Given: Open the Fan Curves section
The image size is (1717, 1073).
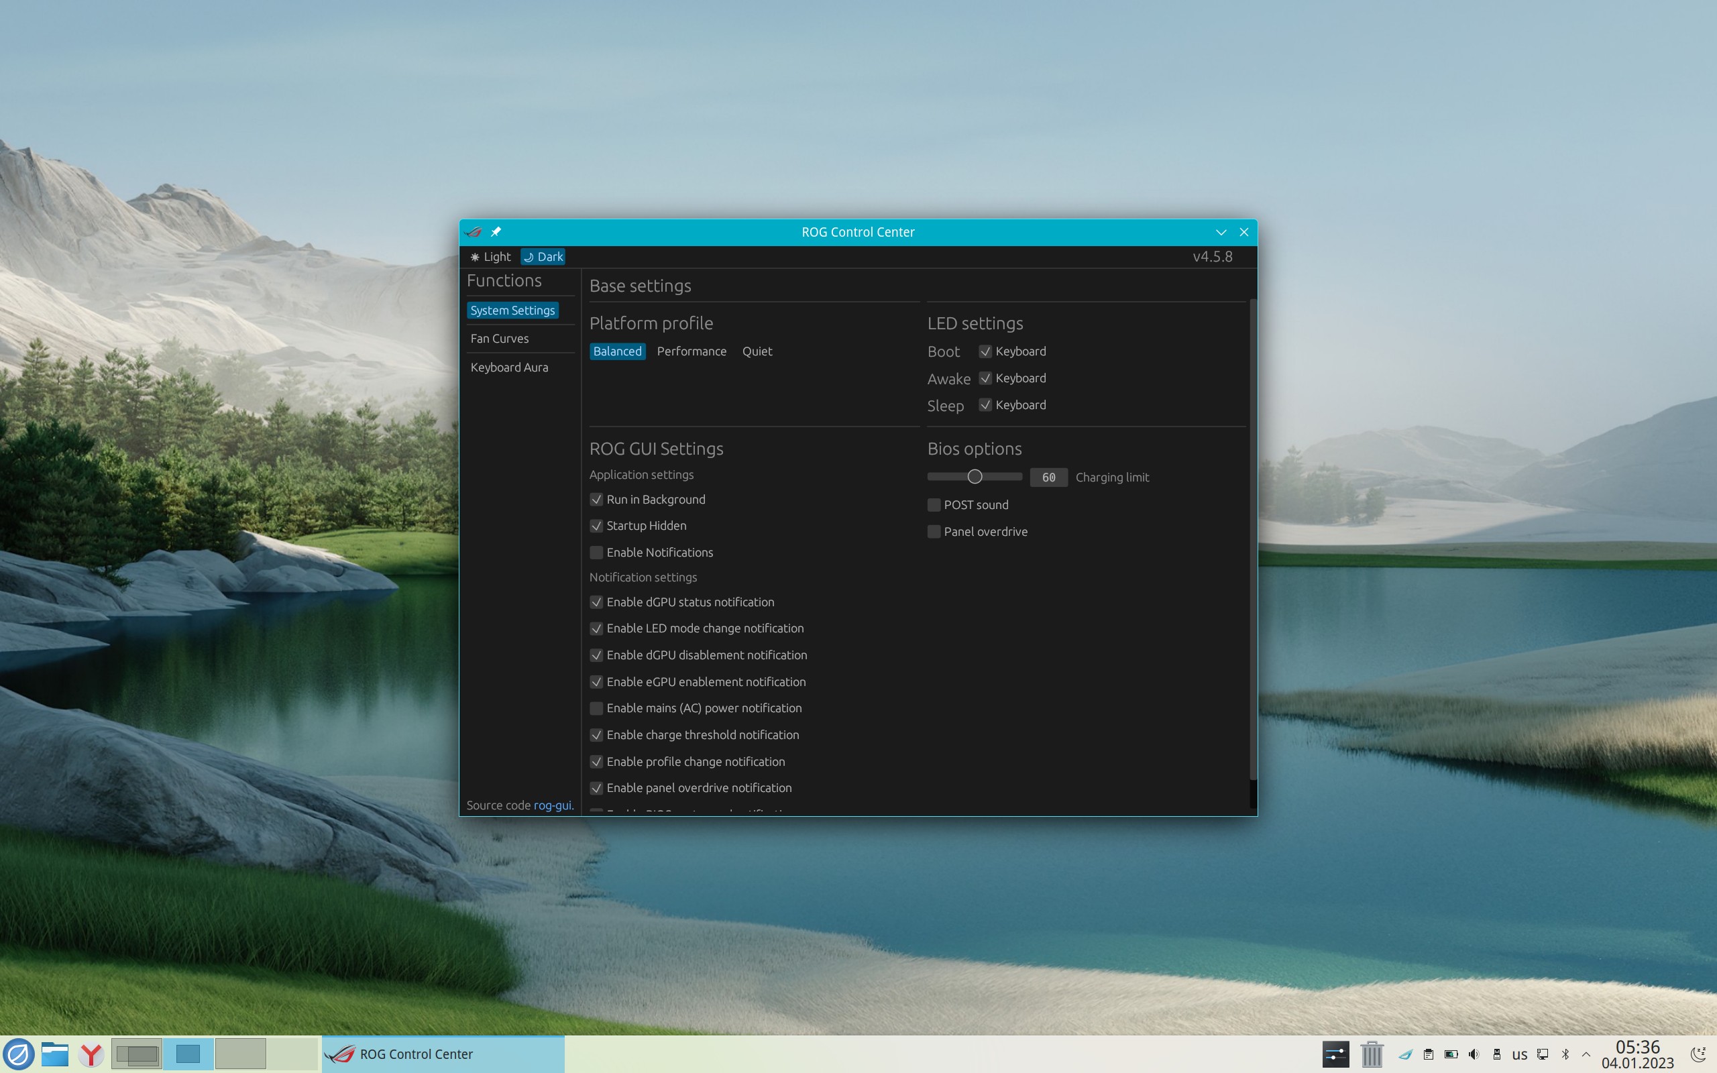Looking at the screenshot, I should (x=500, y=339).
